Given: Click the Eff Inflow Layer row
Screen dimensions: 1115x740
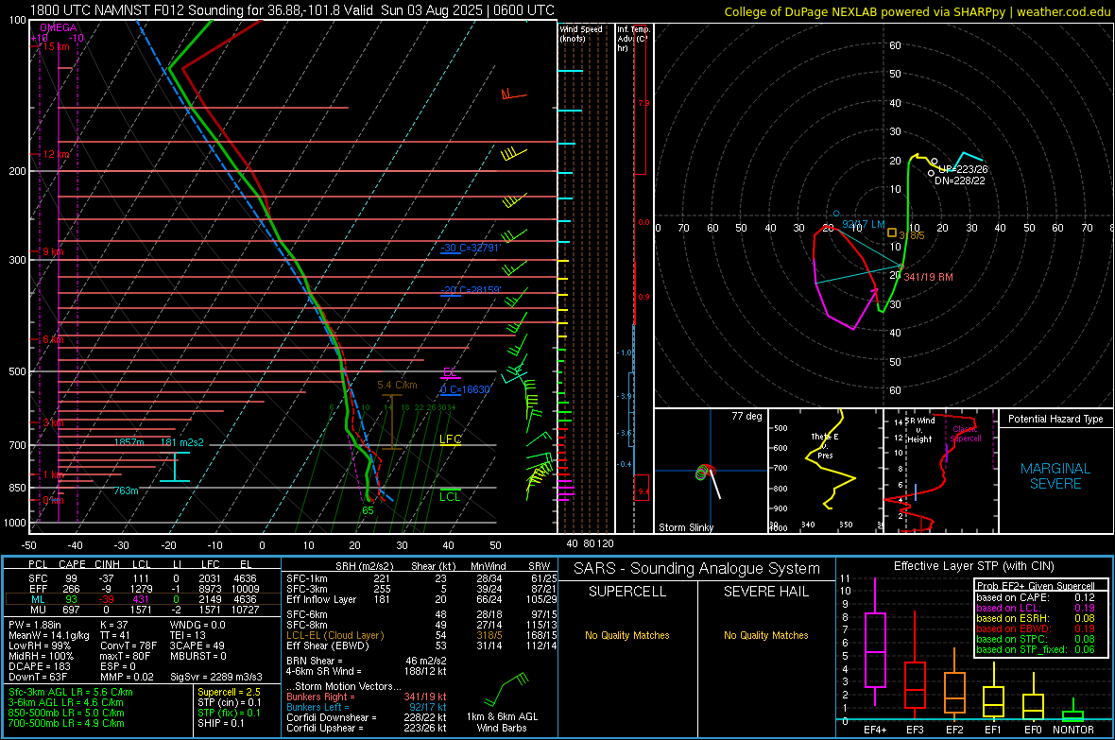Looking at the screenshot, I should (x=421, y=599).
